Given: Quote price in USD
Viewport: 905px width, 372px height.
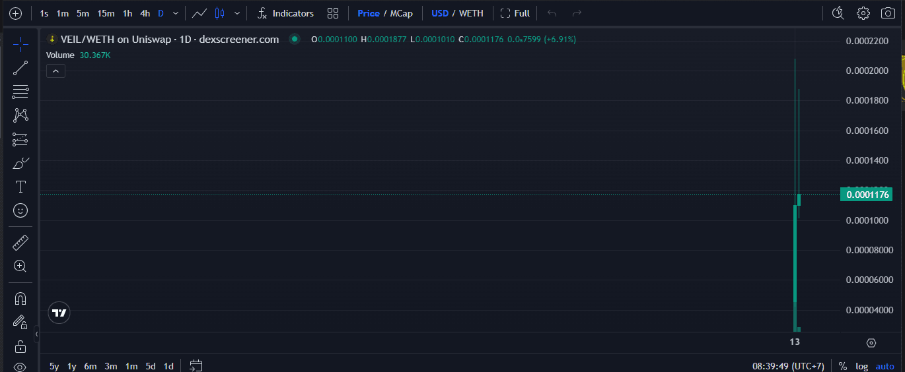Looking at the screenshot, I should coord(440,13).
